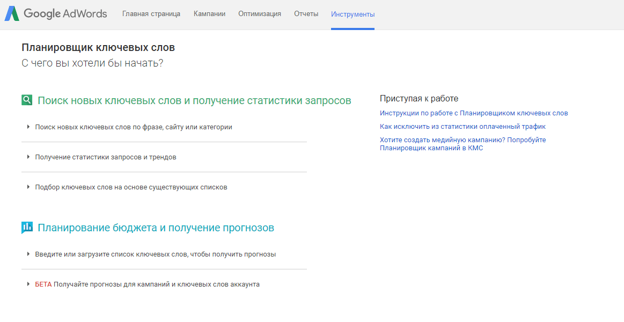Expand Получайте прогнозы для кампаний section
This screenshot has width=624, height=322.
156,284
